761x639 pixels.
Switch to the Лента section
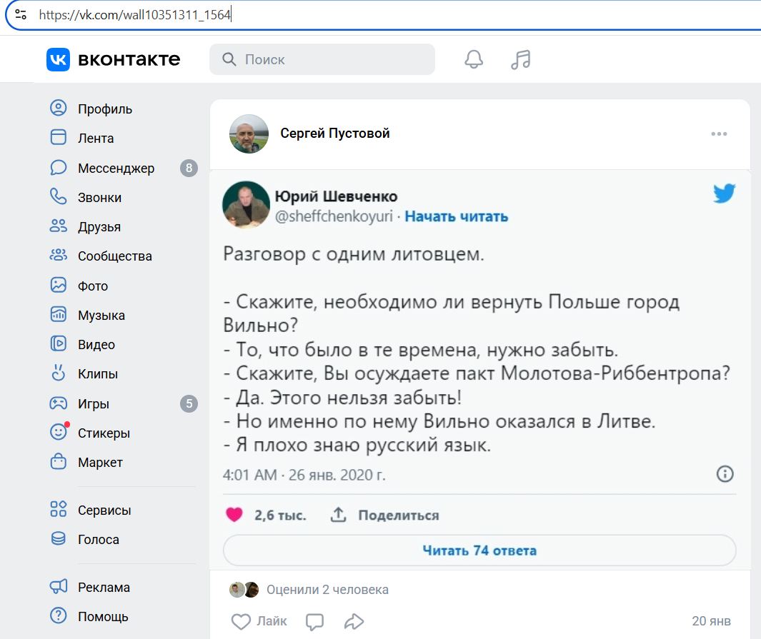coord(94,139)
